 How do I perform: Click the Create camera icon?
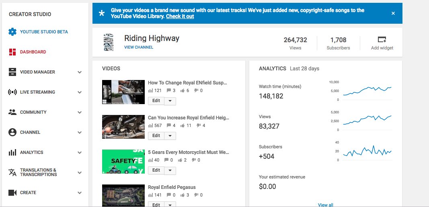(x=12, y=193)
